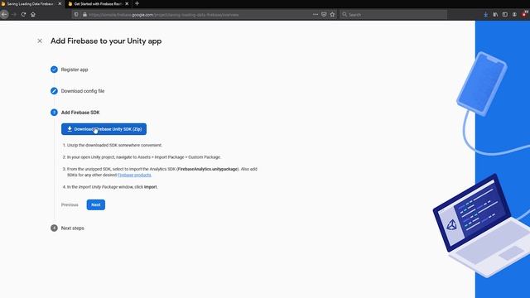Switch to the Get Started with Firebase tab
The image size is (530, 298).
[x=98, y=4]
